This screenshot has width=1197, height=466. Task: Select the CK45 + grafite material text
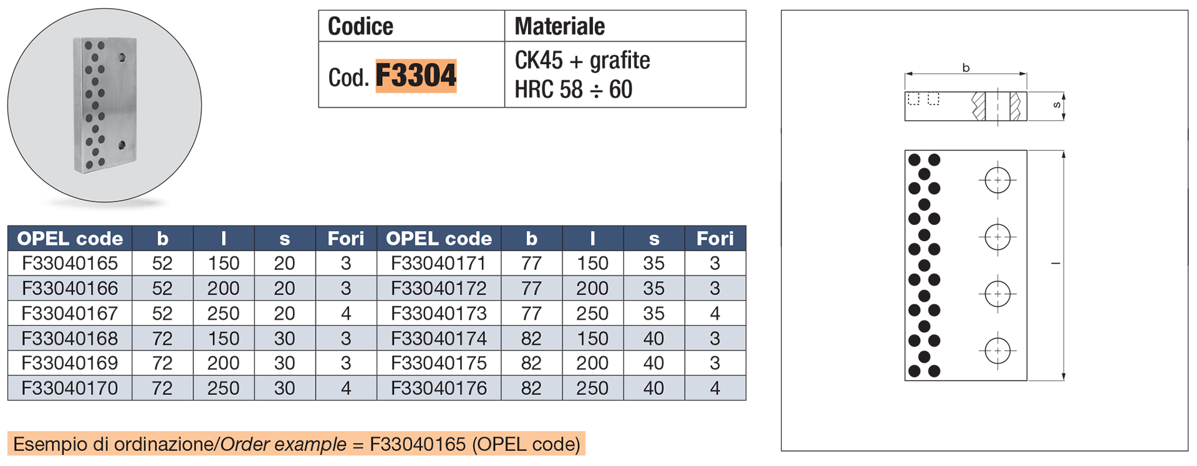click(582, 60)
